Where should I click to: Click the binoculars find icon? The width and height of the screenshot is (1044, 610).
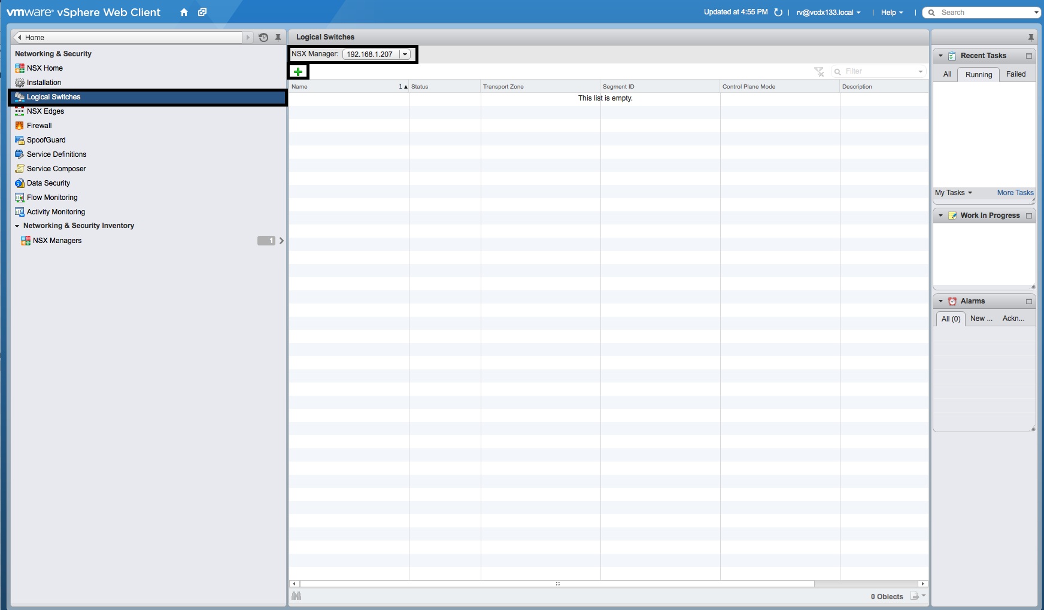click(296, 596)
